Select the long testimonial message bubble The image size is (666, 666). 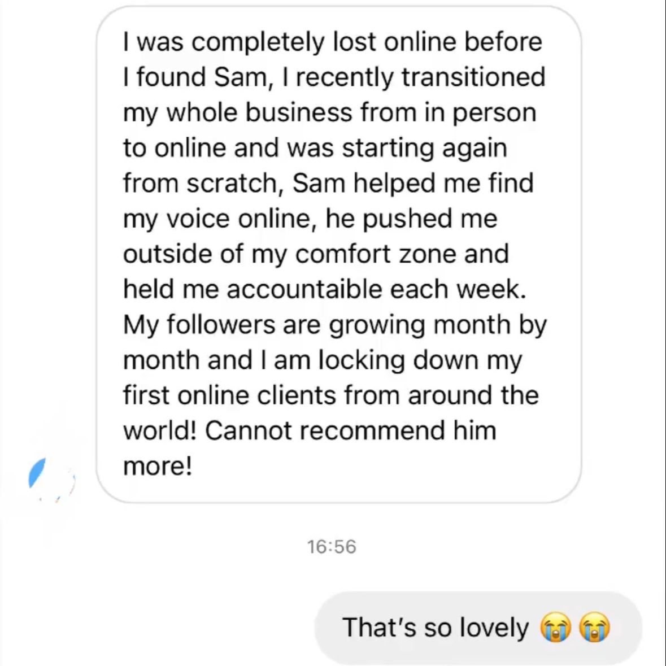point(338,254)
